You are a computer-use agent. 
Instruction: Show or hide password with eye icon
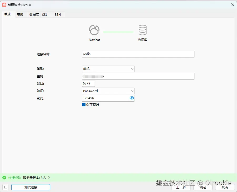pyautogui.click(x=132, y=98)
